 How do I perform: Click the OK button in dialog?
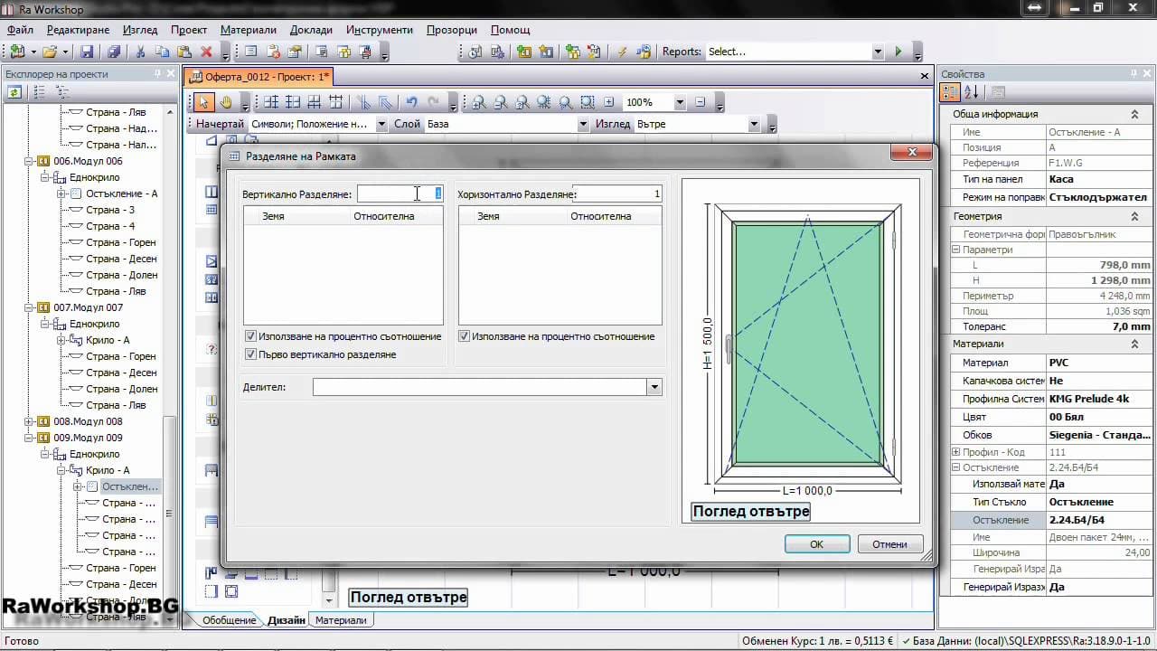pyautogui.click(x=816, y=544)
